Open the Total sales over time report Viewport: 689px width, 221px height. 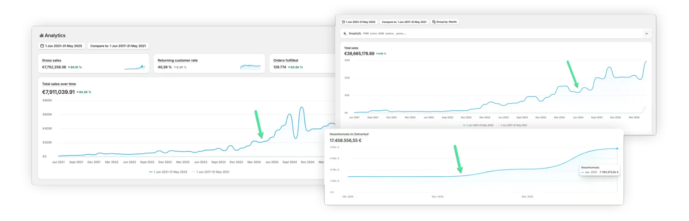[x=59, y=84]
